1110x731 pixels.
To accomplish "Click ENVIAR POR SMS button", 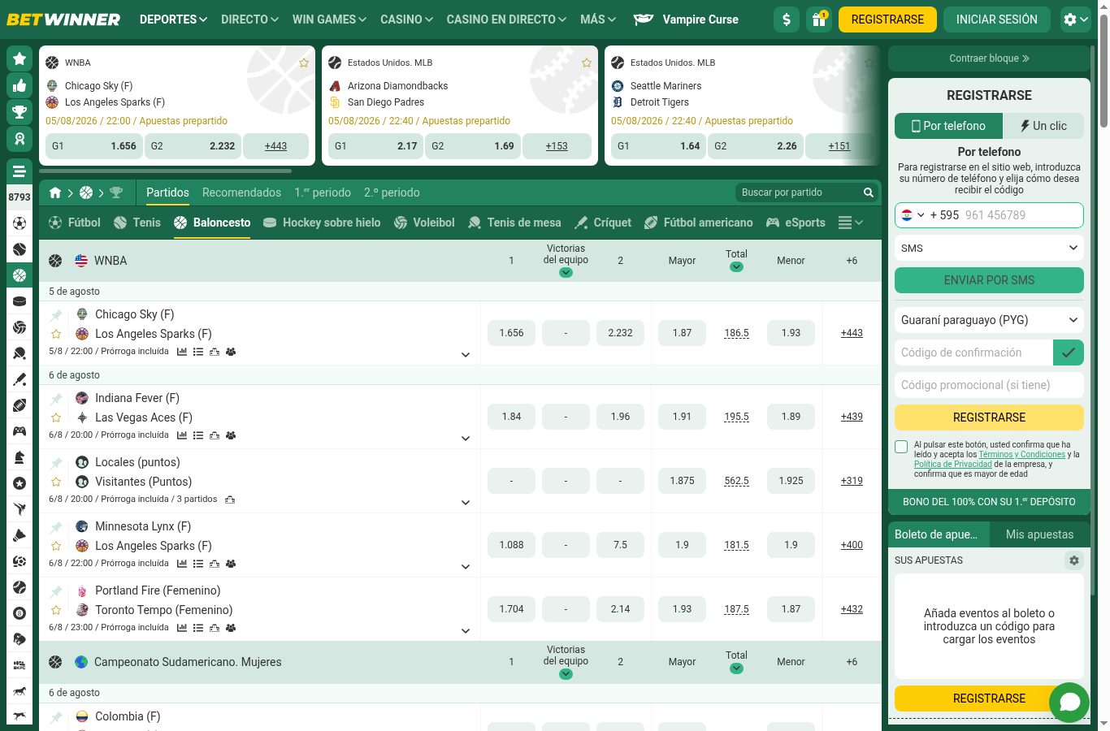I will 989,280.
